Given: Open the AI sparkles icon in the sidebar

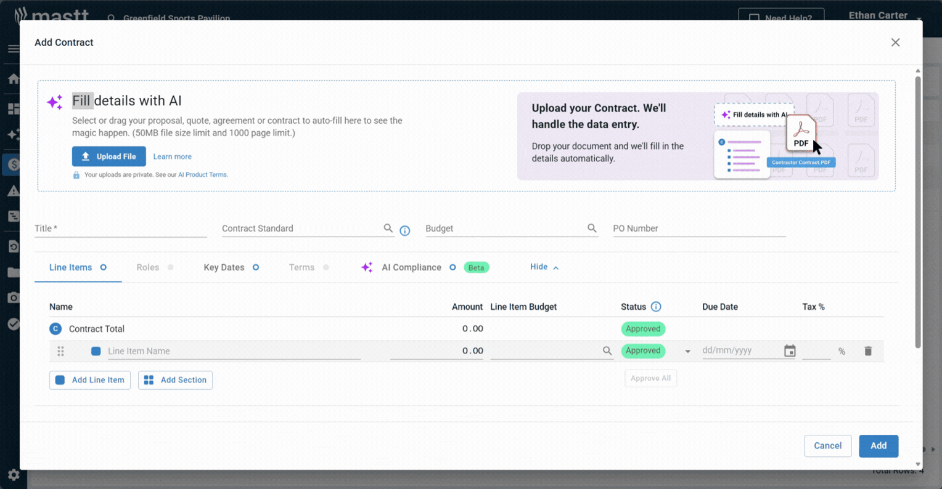Looking at the screenshot, I should pyautogui.click(x=13, y=134).
